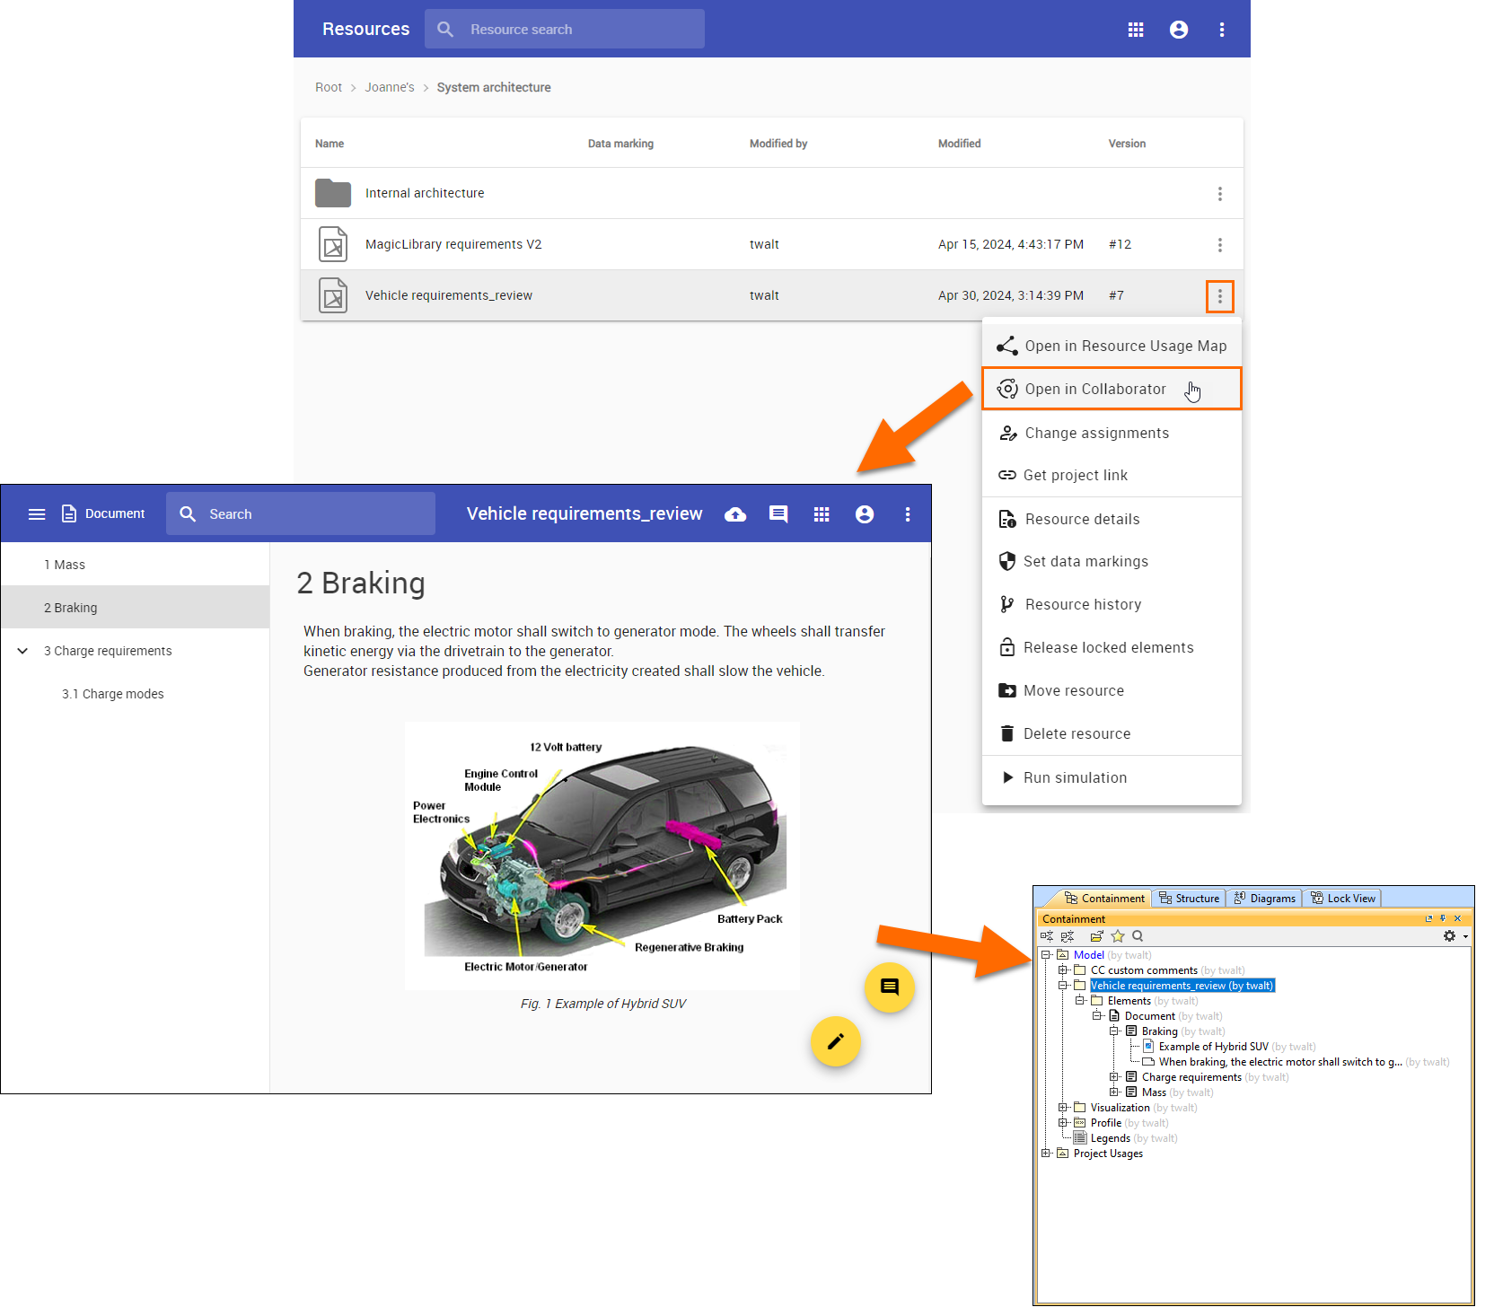This screenshot has width=1494, height=1316.
Task: Click the magnifier search icon in Containment toolbar
Action: [x=1138, y=936]
